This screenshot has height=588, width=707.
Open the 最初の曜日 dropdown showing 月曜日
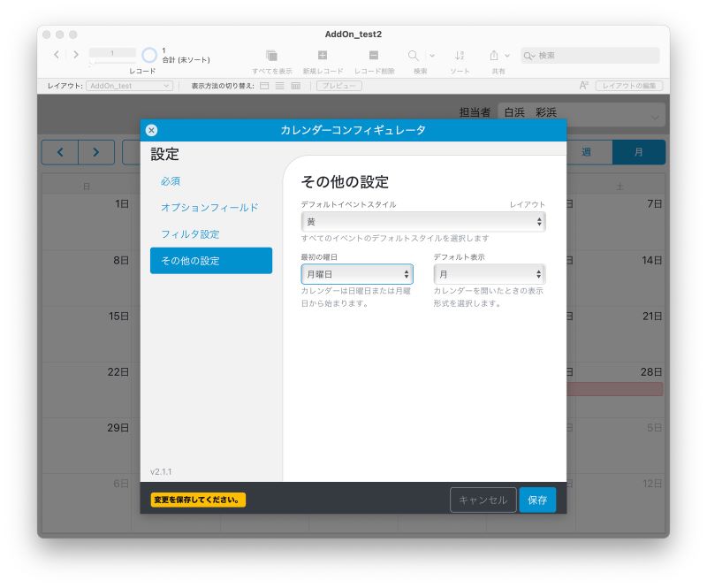point(357,274)
